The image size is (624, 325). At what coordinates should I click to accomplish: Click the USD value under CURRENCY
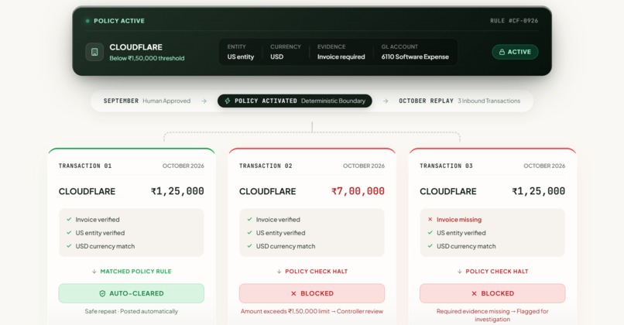tap(276, 57)
